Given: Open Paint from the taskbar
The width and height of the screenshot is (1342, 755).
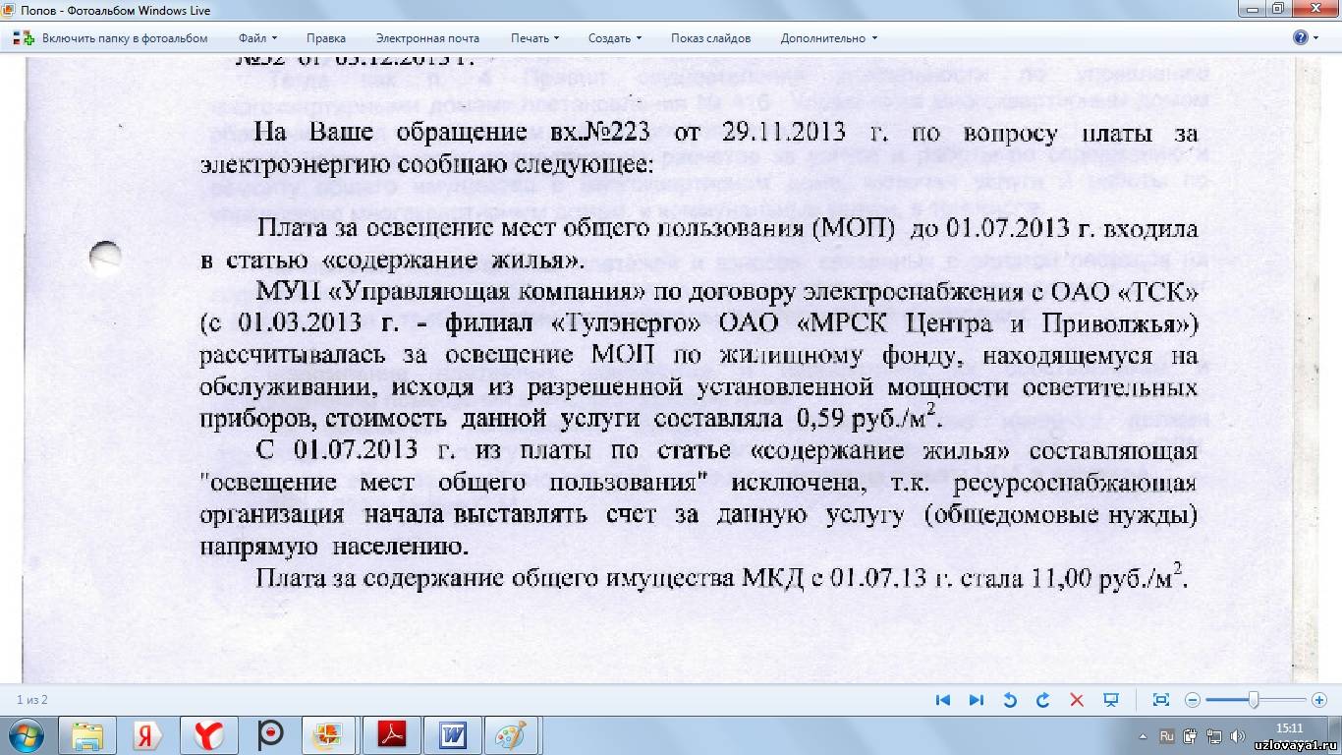Looking at the screenshot, I should pos(512,735).
